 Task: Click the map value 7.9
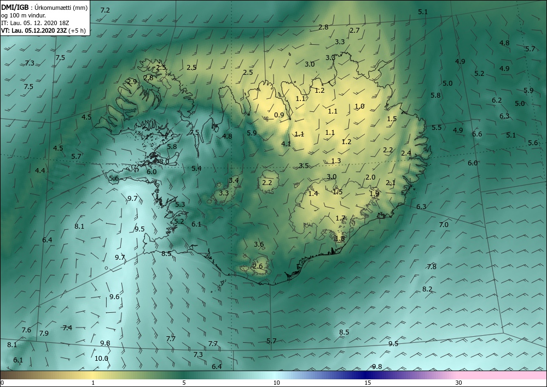(44, 334)
